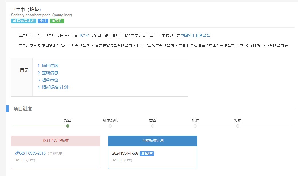Click 尤妮佳生活用品（中国）有限公司 text
This screenshot has height=176, width=298.
207,45
